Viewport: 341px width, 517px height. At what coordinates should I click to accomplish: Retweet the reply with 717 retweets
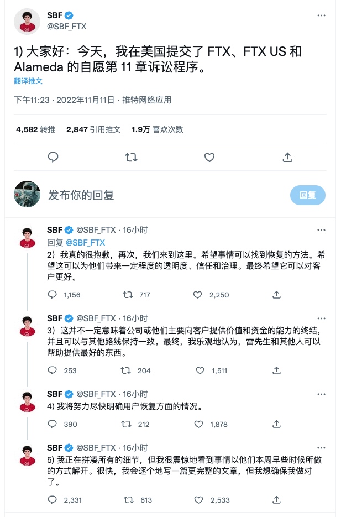pos(128,294)
